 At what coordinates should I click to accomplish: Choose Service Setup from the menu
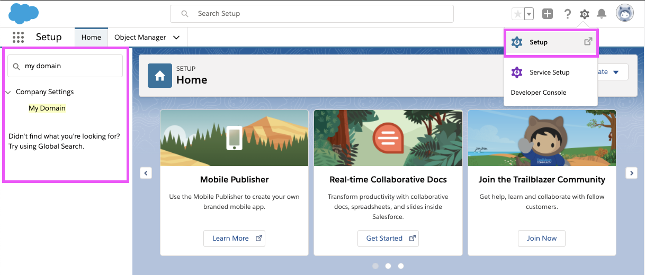(551, 72)
